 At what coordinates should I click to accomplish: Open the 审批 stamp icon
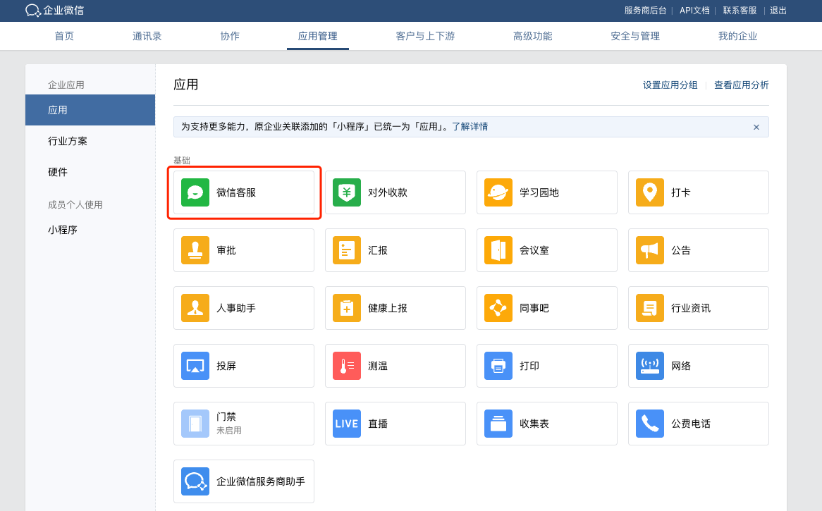point(195,250)
